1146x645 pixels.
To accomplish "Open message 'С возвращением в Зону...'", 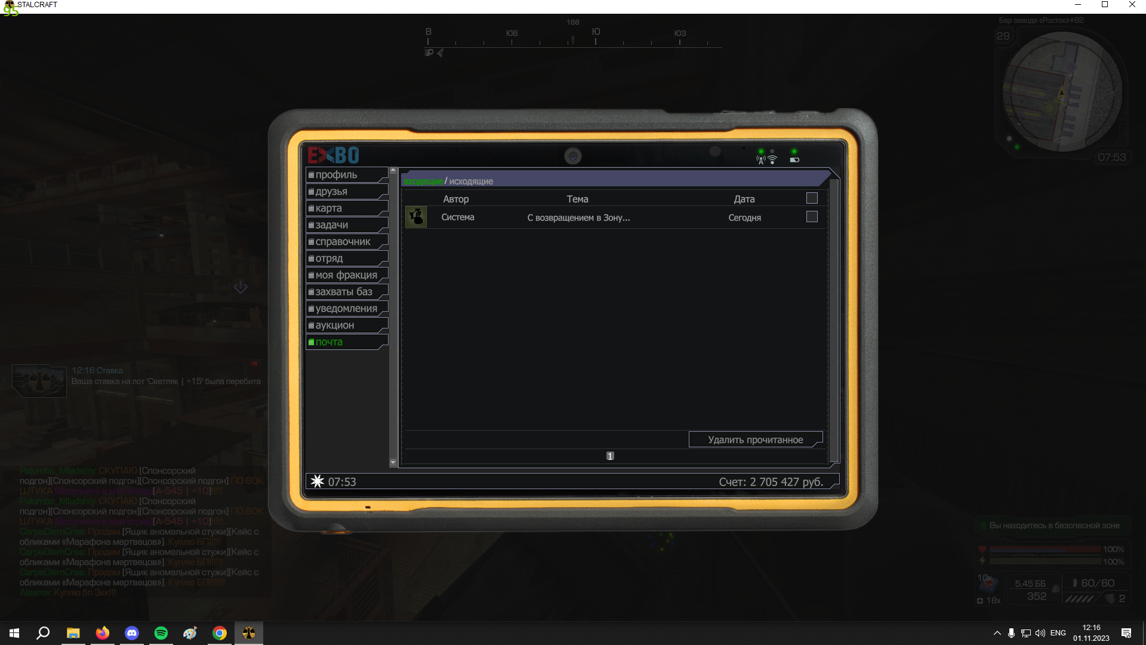I will point(578,218).
